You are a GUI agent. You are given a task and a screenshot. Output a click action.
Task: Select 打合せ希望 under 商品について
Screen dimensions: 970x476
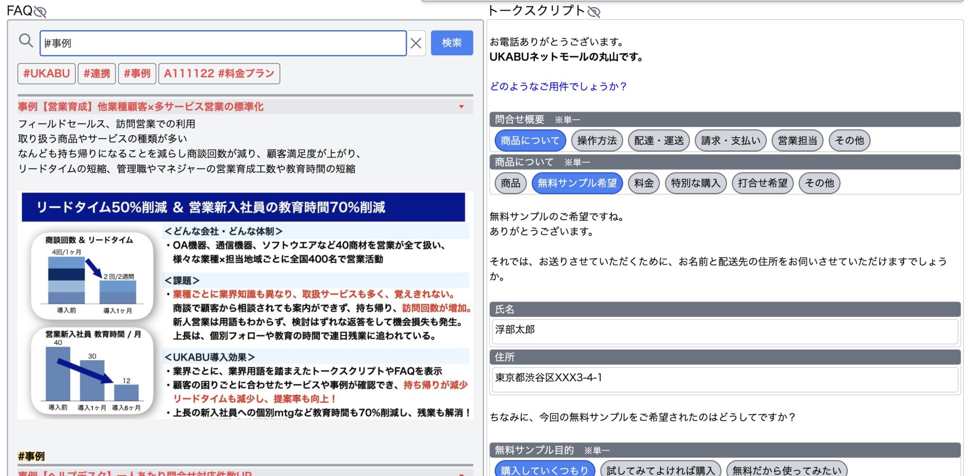762,183
